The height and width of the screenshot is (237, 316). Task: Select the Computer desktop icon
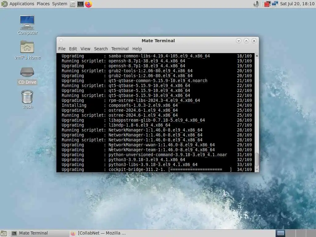[27, 25]
